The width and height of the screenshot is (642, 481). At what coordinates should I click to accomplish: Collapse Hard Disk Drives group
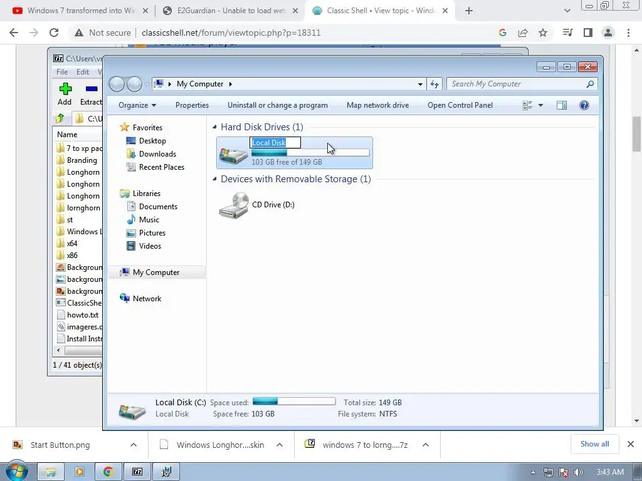[214, 127]
